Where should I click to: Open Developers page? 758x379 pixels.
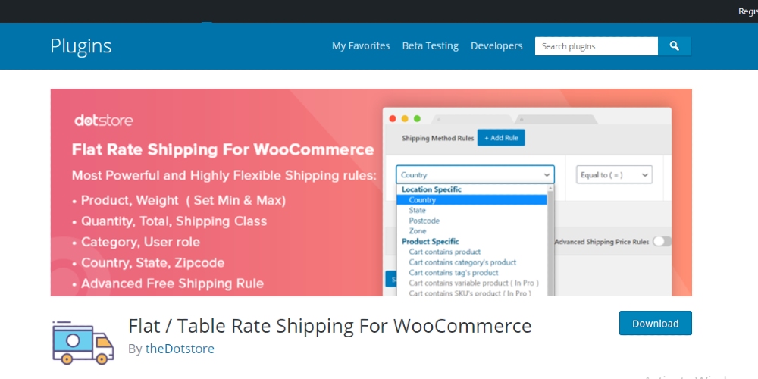tap(496, 46)
